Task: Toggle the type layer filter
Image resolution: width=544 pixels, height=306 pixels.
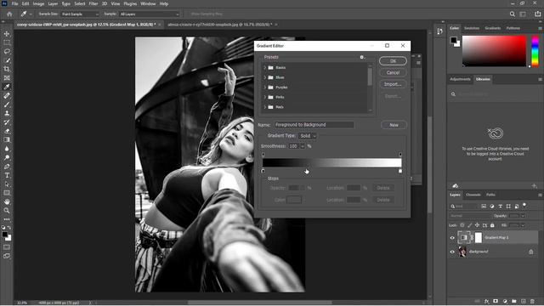Action: click(501, 206)
